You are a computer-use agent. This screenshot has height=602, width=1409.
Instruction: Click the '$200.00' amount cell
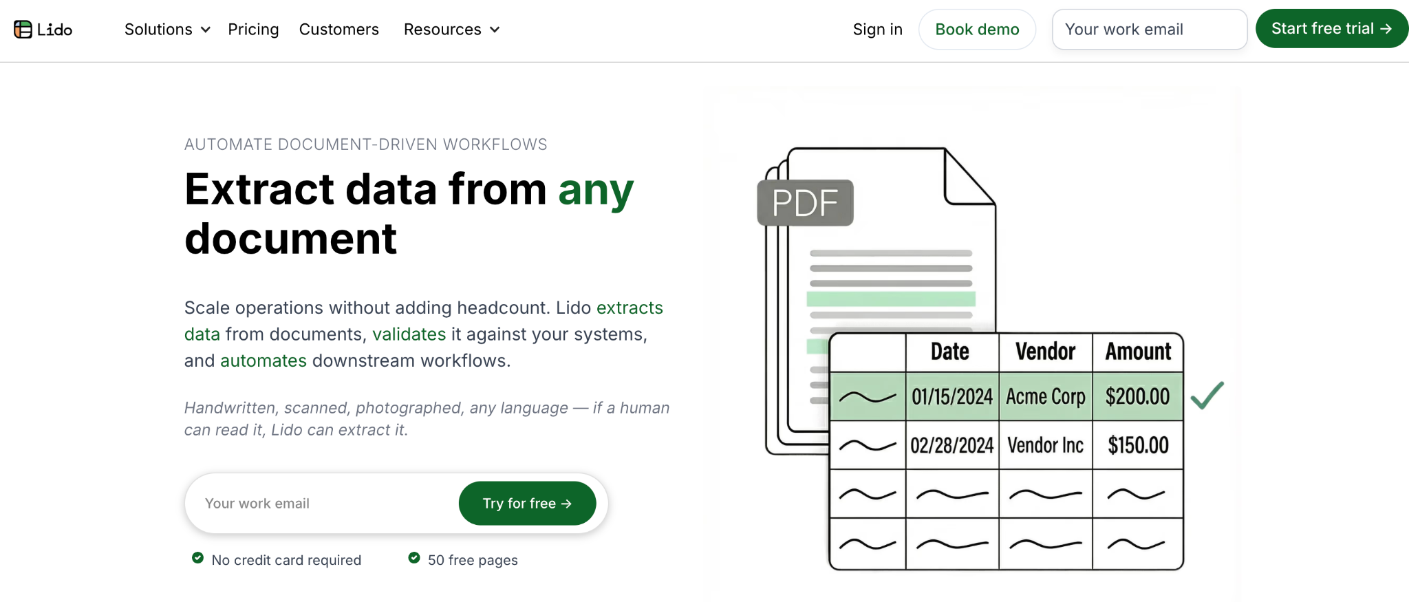(x=1137, y=397)
